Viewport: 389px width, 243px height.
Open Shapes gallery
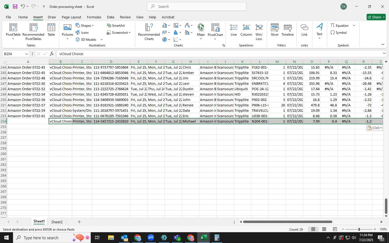tap(85, 25)
